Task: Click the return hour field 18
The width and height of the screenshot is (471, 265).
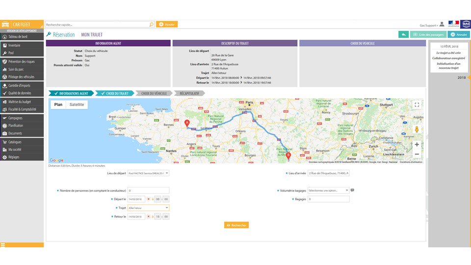Action: coord(157,216)
